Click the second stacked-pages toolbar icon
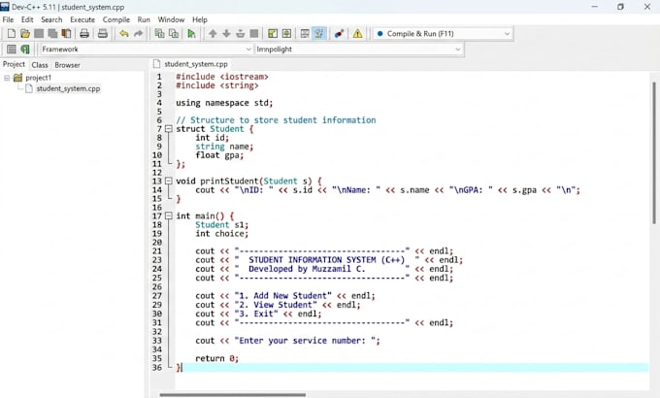The height and width of the screenshot is (398, 660). coord(174,34)
